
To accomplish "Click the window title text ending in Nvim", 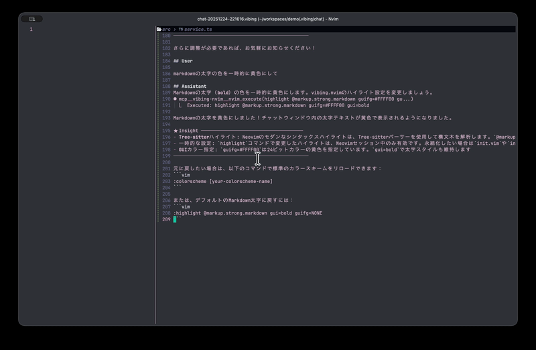I will click(x=268, y=19).
